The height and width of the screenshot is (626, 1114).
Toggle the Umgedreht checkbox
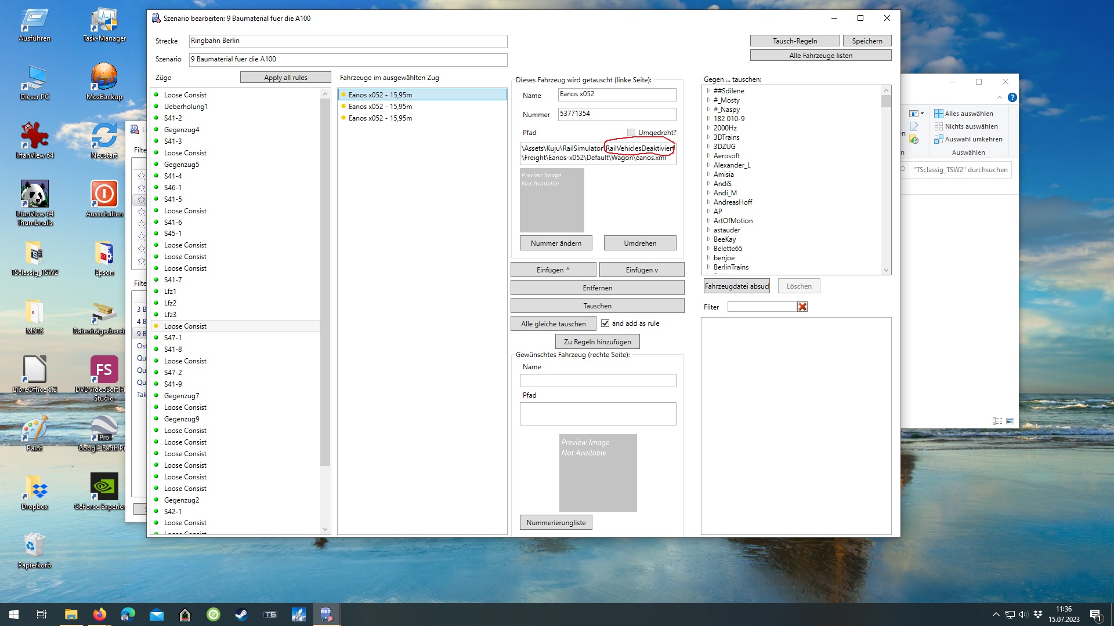pos(631,133)
